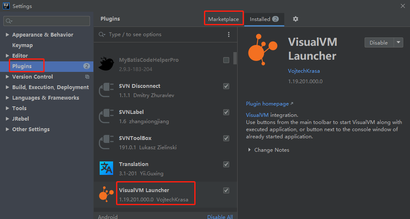The width and height of the screenshot is (410, 219).
Task: Click the MyBatisCodeHelperPro bird icon
Action: (x=106, y=64)
